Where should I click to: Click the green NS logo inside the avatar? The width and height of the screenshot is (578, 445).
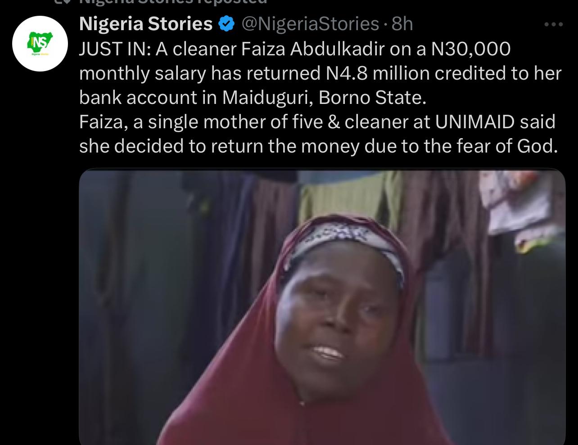pyautogui.click(x=40, y=43)
